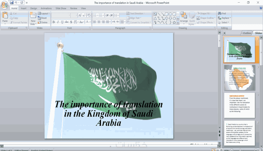
Task: Click the Office button logo
Action: [5, 5]
